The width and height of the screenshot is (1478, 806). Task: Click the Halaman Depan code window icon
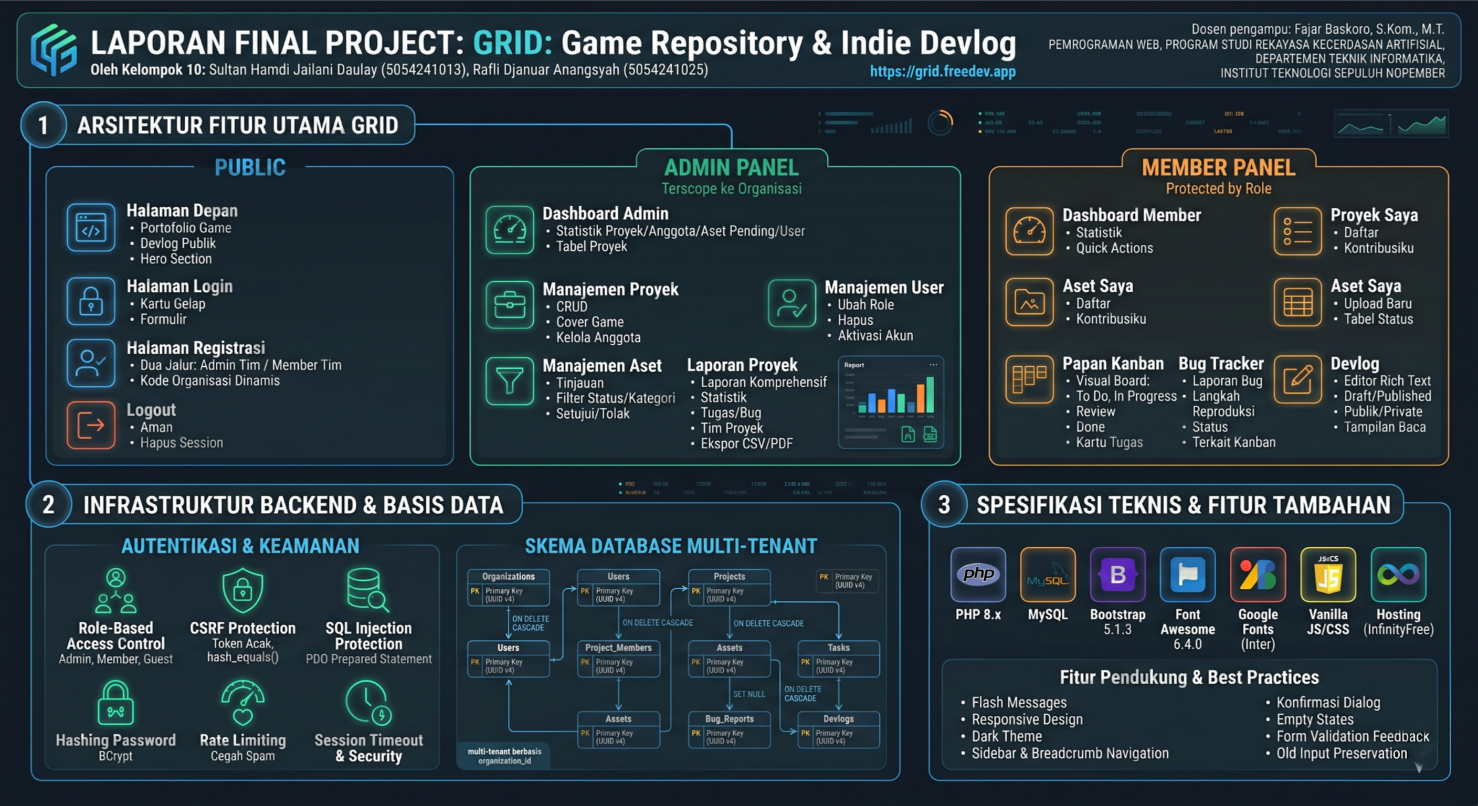pyautogui.click(x=91, y=227)
